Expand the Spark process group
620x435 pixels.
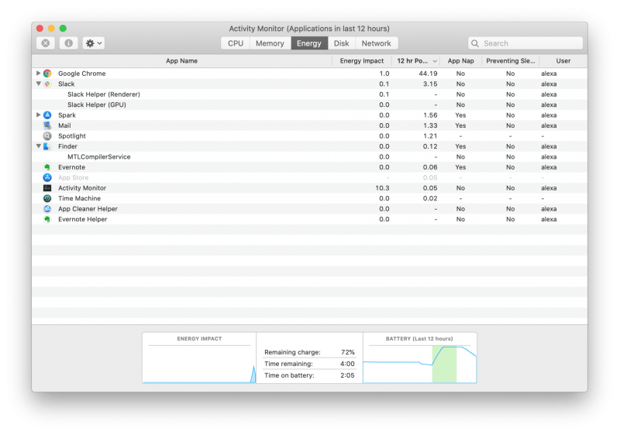coord(38,115)
